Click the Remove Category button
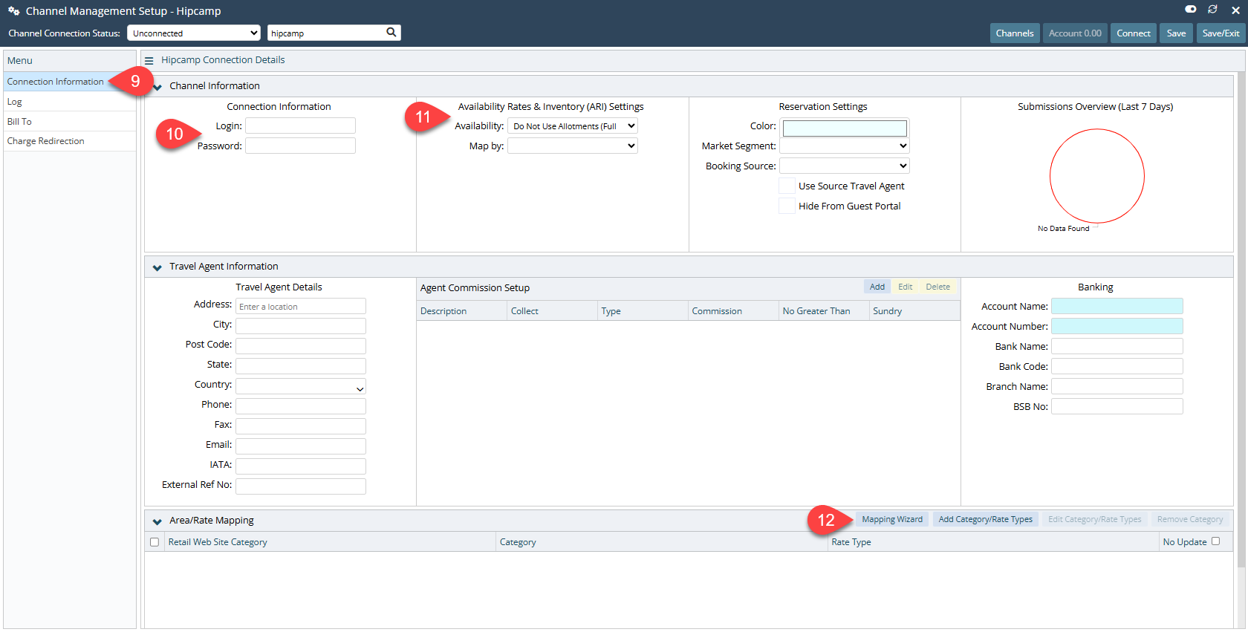This screenshot has width=1248, height=632. [x=1189, y=519]
